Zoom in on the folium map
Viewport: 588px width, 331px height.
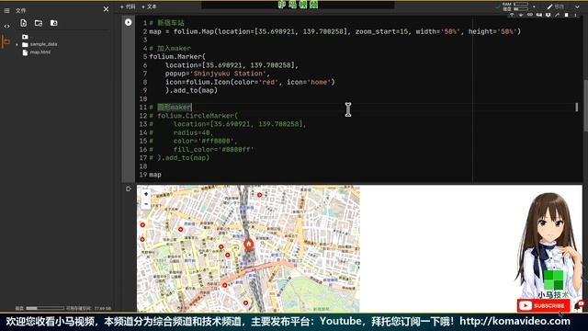coord(146,194)
